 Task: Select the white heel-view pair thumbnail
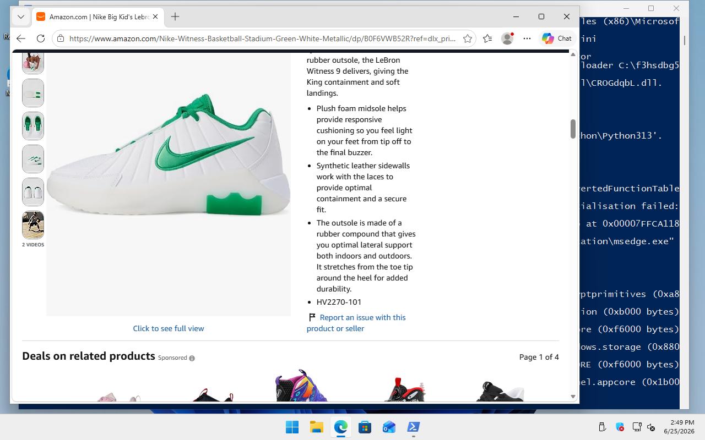(x=33, y=192)
